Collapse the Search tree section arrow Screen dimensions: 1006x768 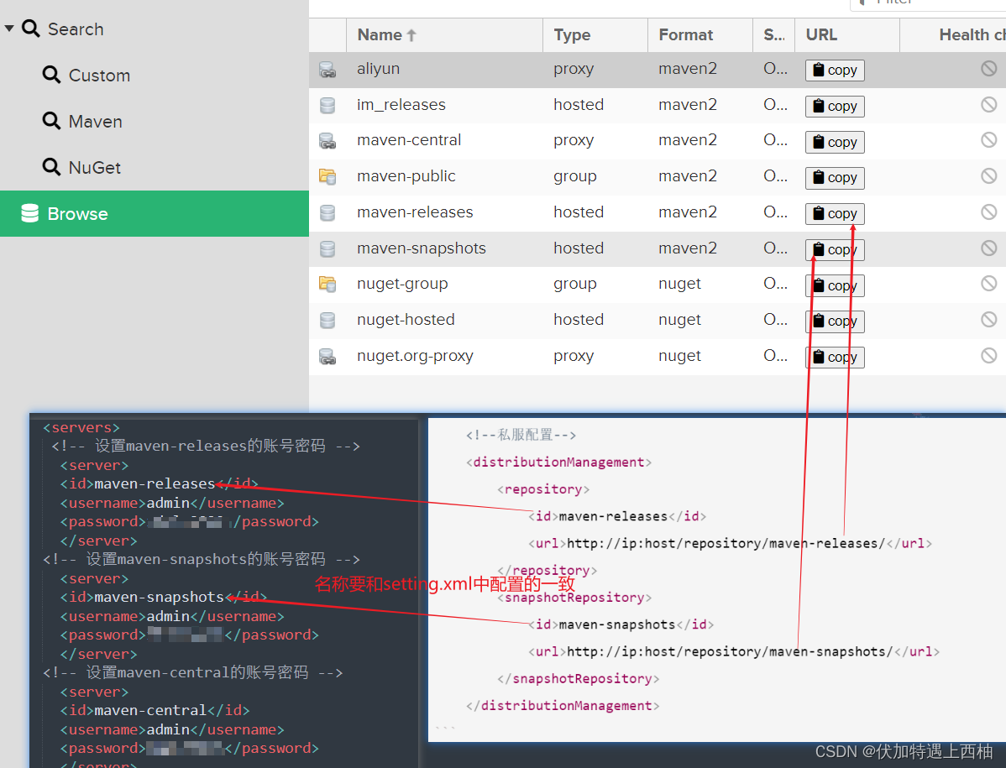(x=9, y=29)
